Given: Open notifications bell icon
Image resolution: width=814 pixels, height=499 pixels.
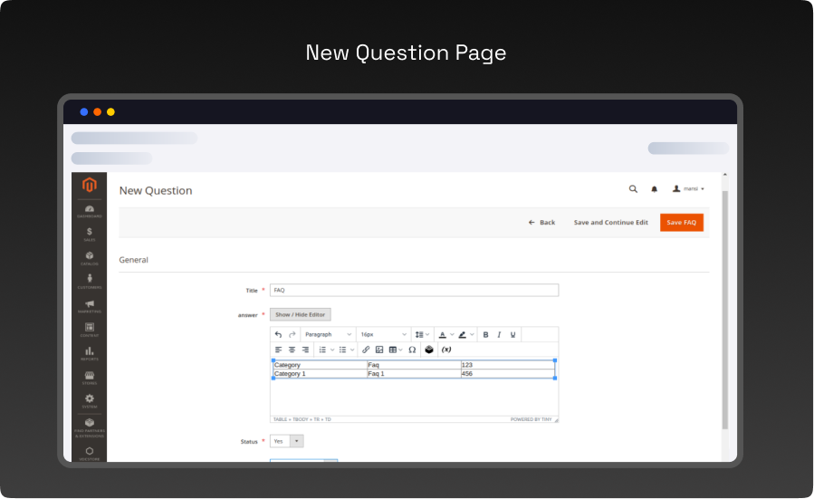Looking at the screenshot, I should point(655,189).
